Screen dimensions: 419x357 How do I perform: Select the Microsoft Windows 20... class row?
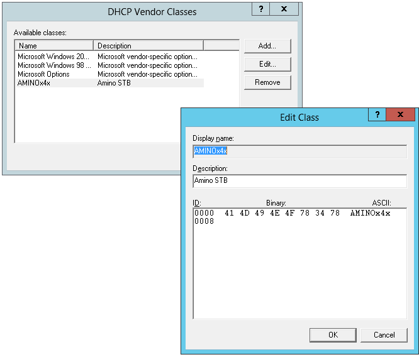pyautogui.click(x=110, y=57)
